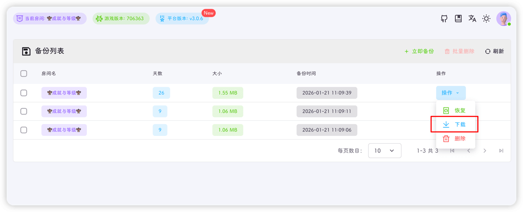Toggle light theme sun icon

(x=486, y=19)
